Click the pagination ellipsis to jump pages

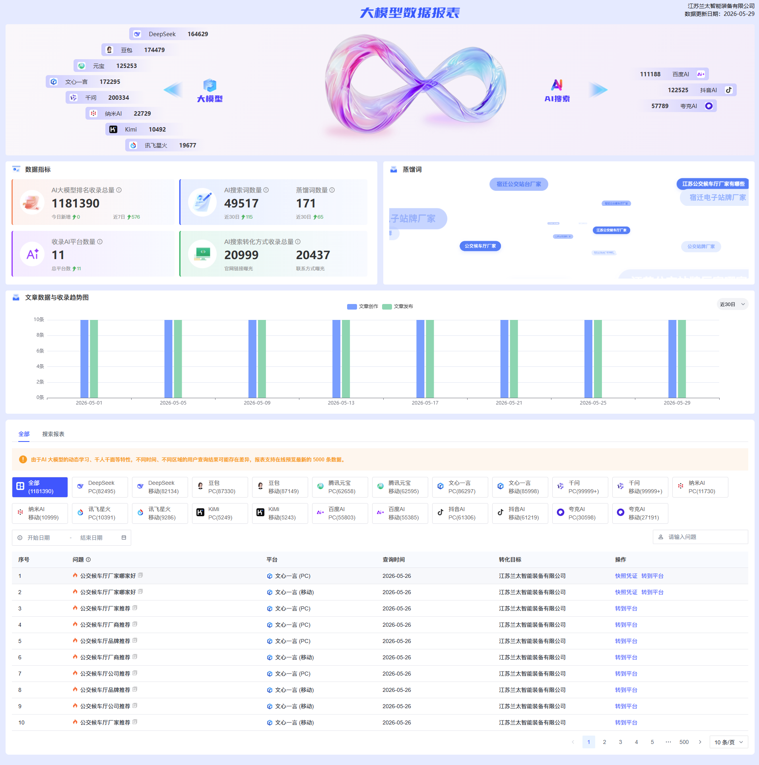668,742
